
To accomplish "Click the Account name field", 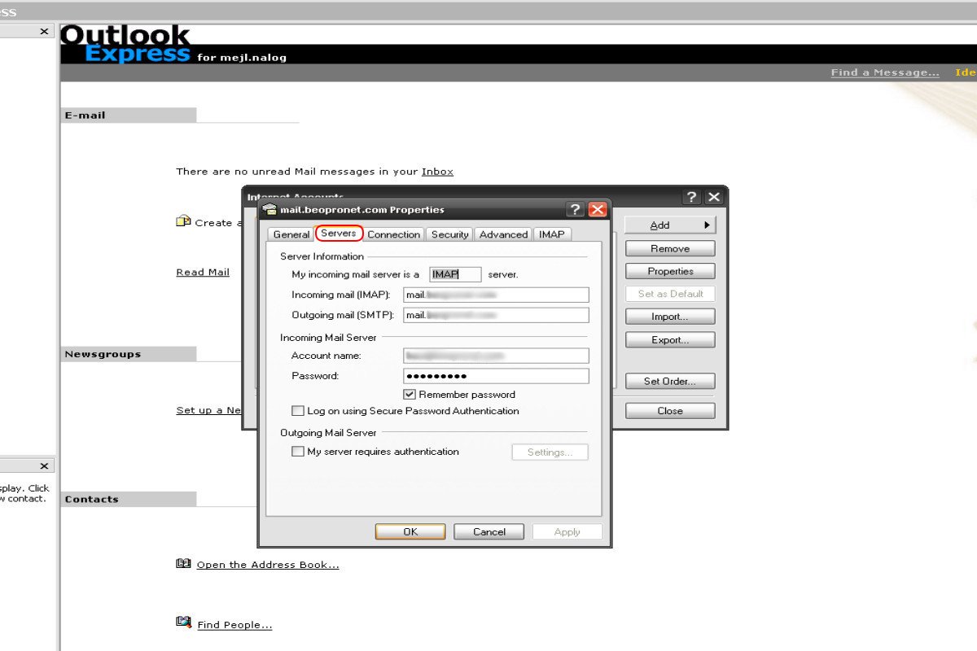I will (496, 356).
